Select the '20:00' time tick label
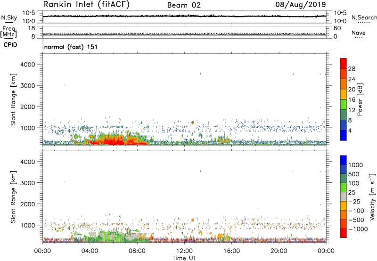377x261 pixels. point(279,251)
